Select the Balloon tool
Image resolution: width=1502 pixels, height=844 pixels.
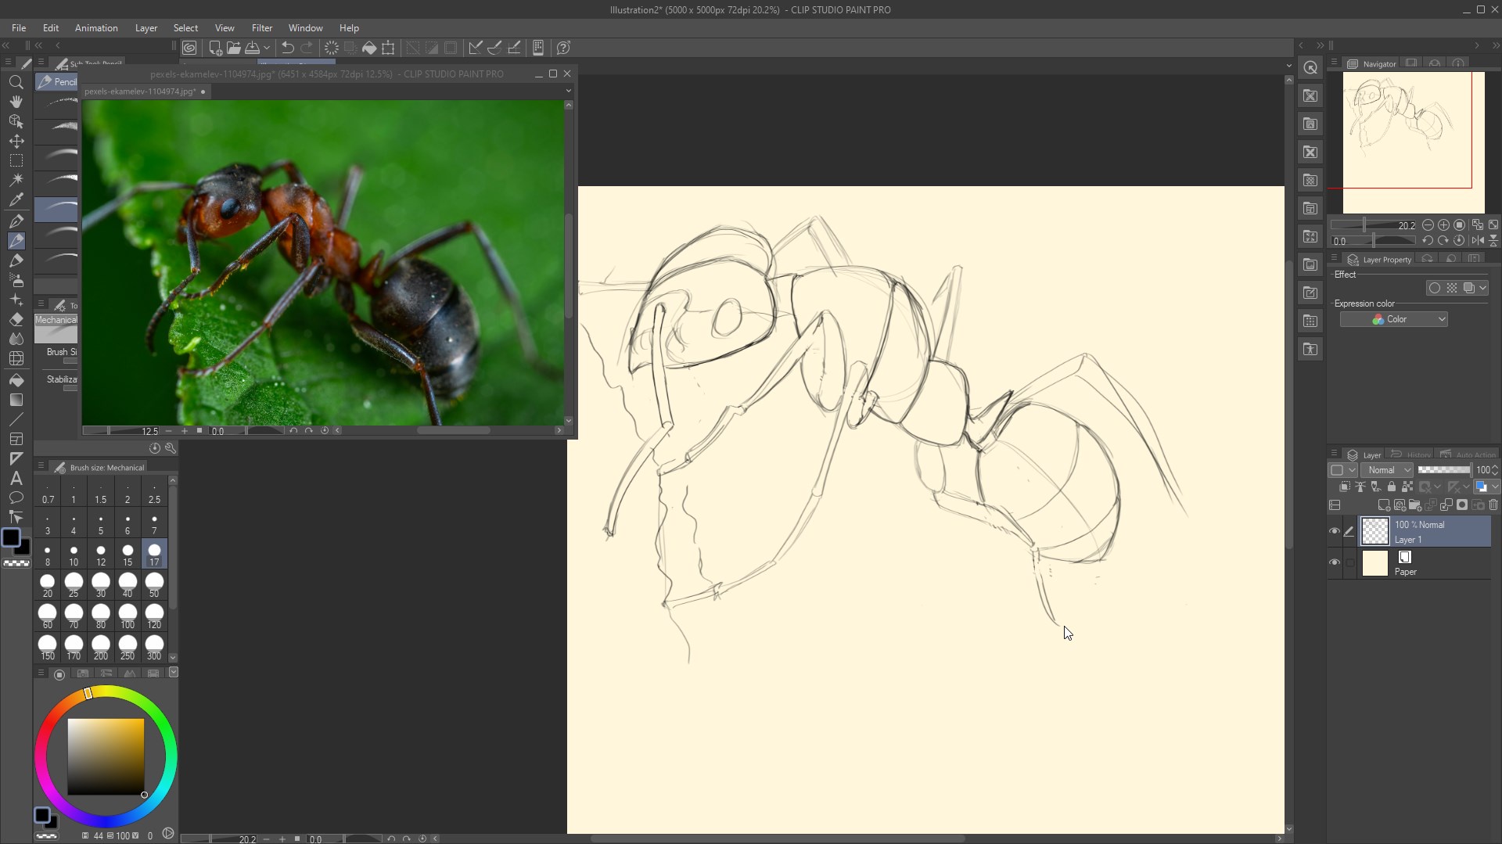pos(16,497)
